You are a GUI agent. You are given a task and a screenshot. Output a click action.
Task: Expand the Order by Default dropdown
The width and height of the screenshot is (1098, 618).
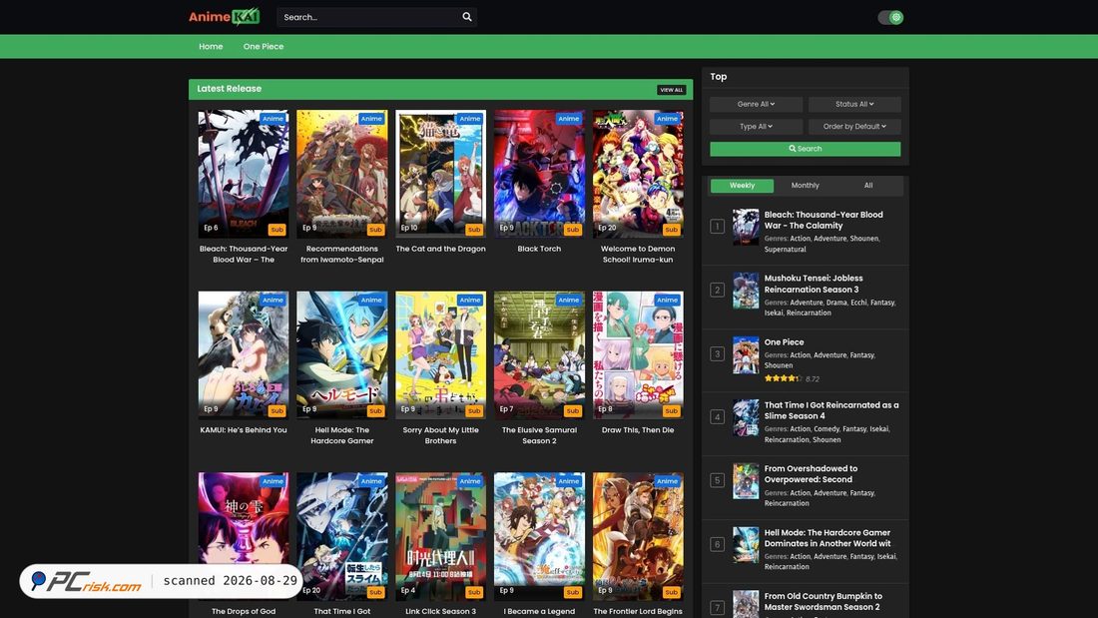coord(854,126)
